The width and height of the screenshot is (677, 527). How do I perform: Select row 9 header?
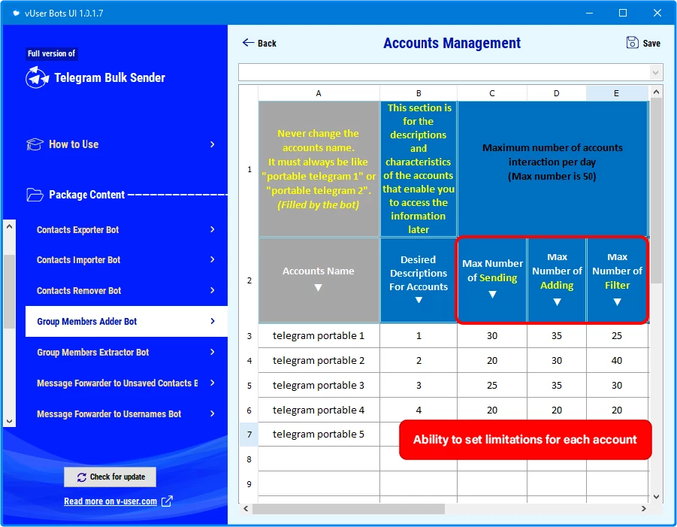249,484
